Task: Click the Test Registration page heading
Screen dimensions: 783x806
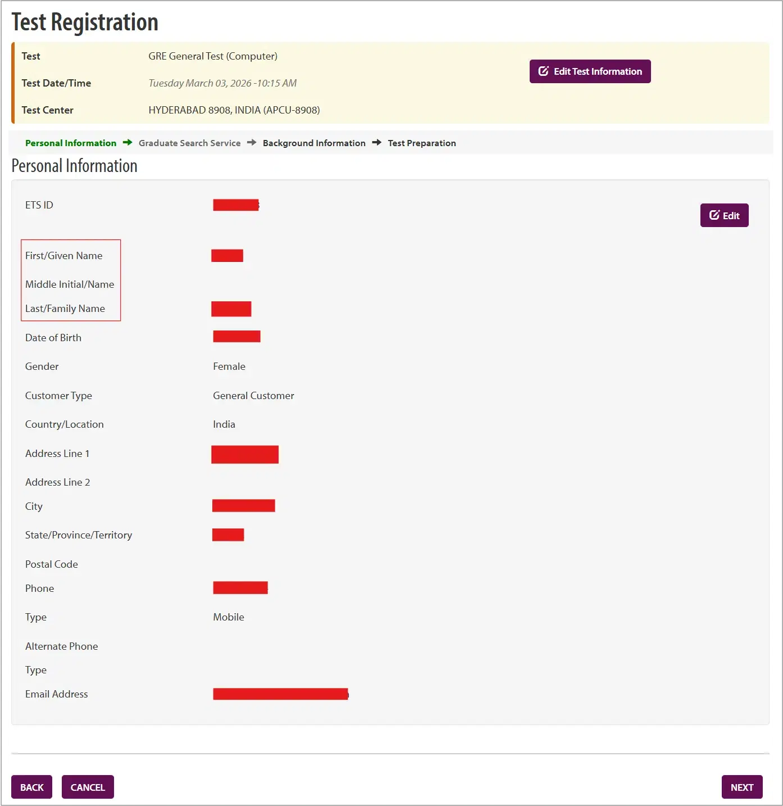Action: 85,22
